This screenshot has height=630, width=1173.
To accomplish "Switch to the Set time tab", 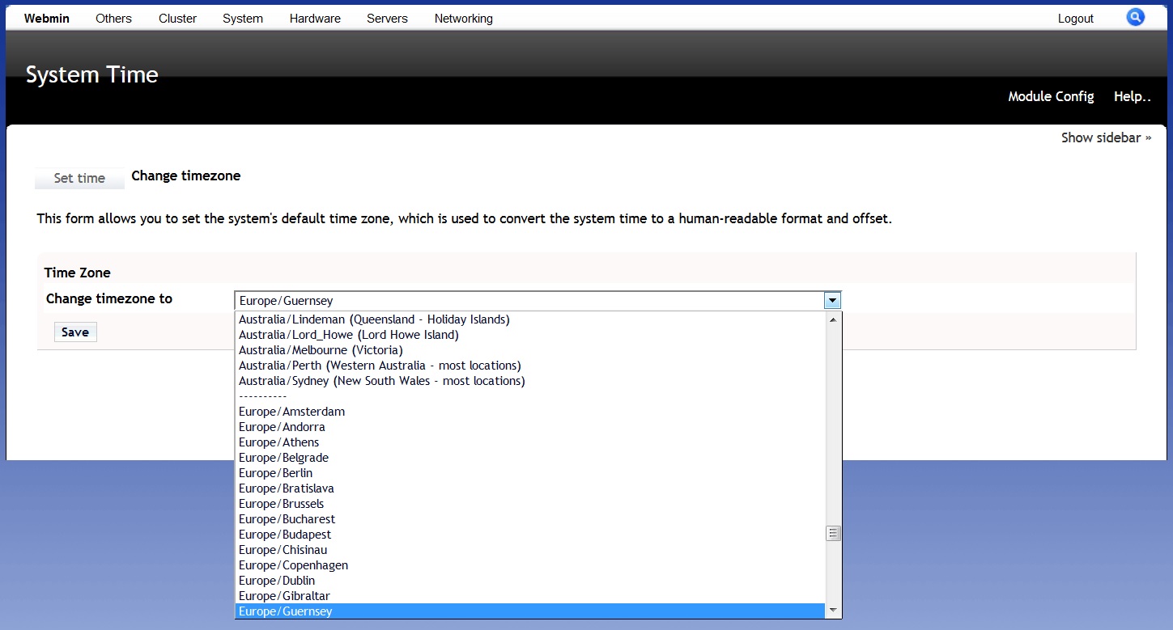I will [x=79, y=178].
